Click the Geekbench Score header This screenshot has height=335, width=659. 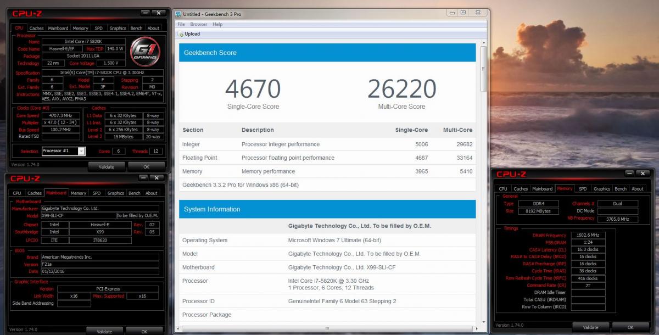click(327, 53)
